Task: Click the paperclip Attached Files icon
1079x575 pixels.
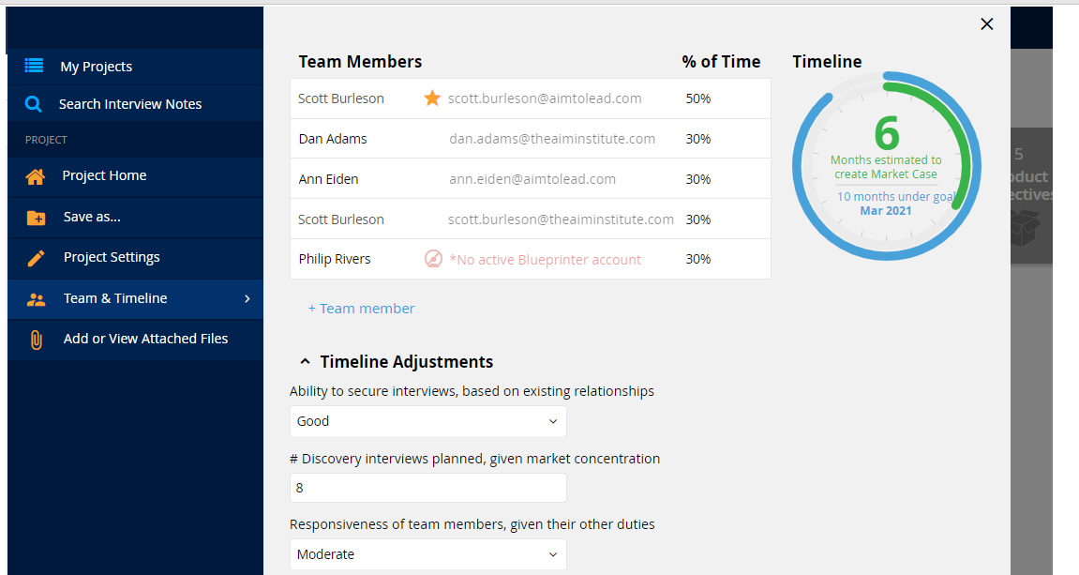Action: click(36, 340)
